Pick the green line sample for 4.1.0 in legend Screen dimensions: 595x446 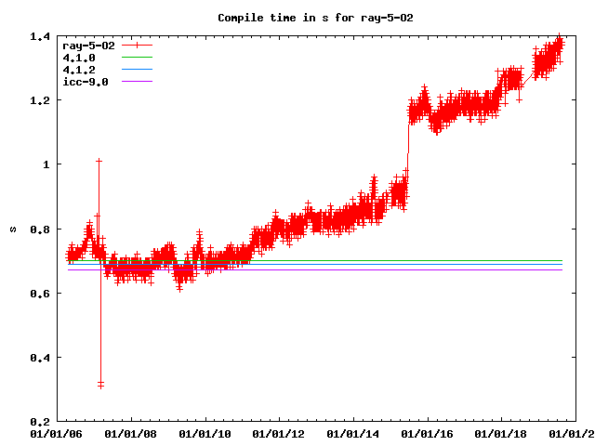point(139,57)
